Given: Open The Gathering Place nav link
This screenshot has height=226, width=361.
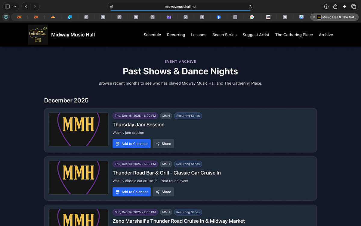Looking at the screenshot, I should tap(294, 35).
